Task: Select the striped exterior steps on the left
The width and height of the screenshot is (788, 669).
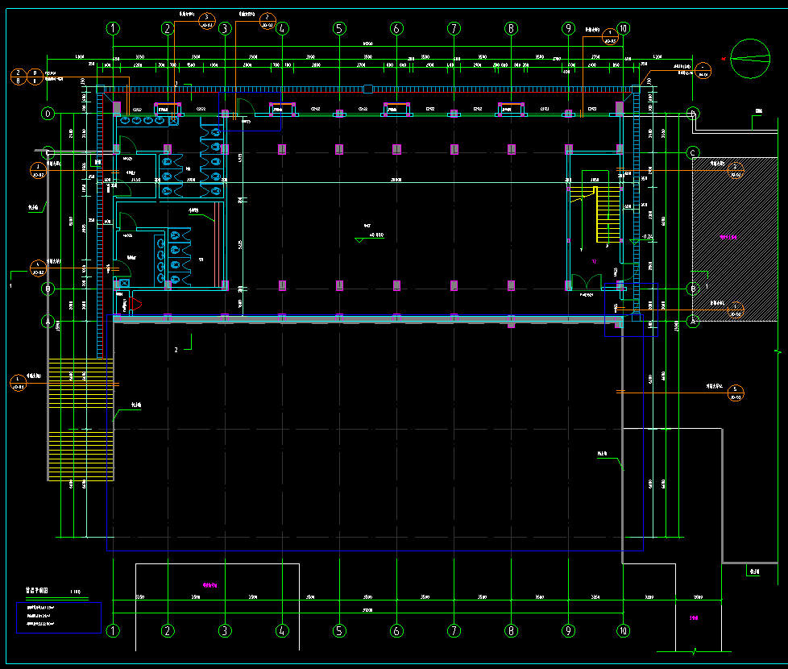Action: 81,420
